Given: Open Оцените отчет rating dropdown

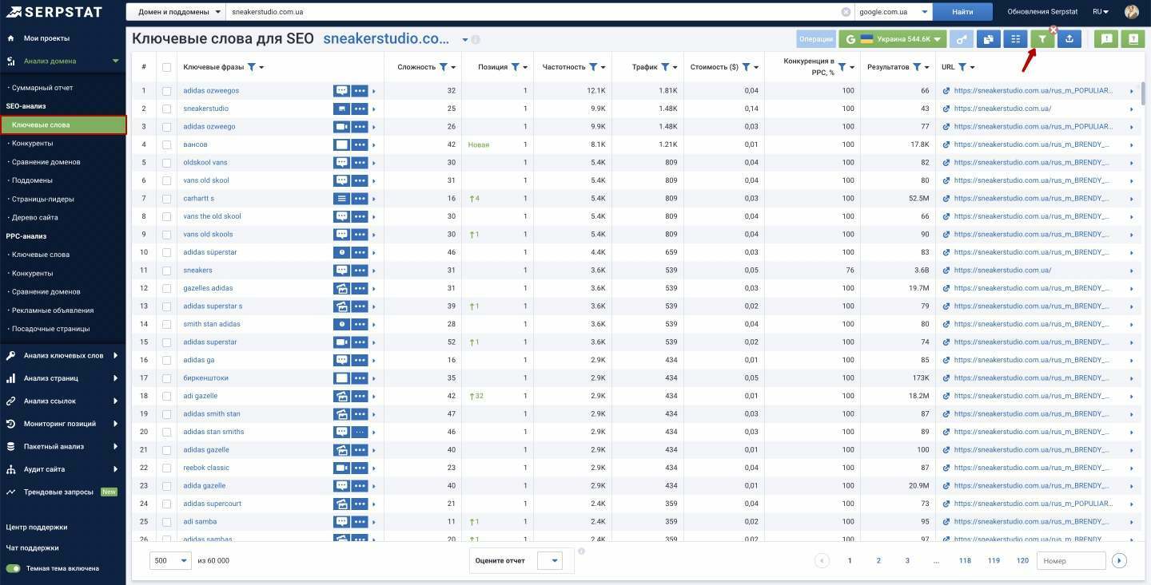Looking at the screenshot, I should click(x=550, y=560).
